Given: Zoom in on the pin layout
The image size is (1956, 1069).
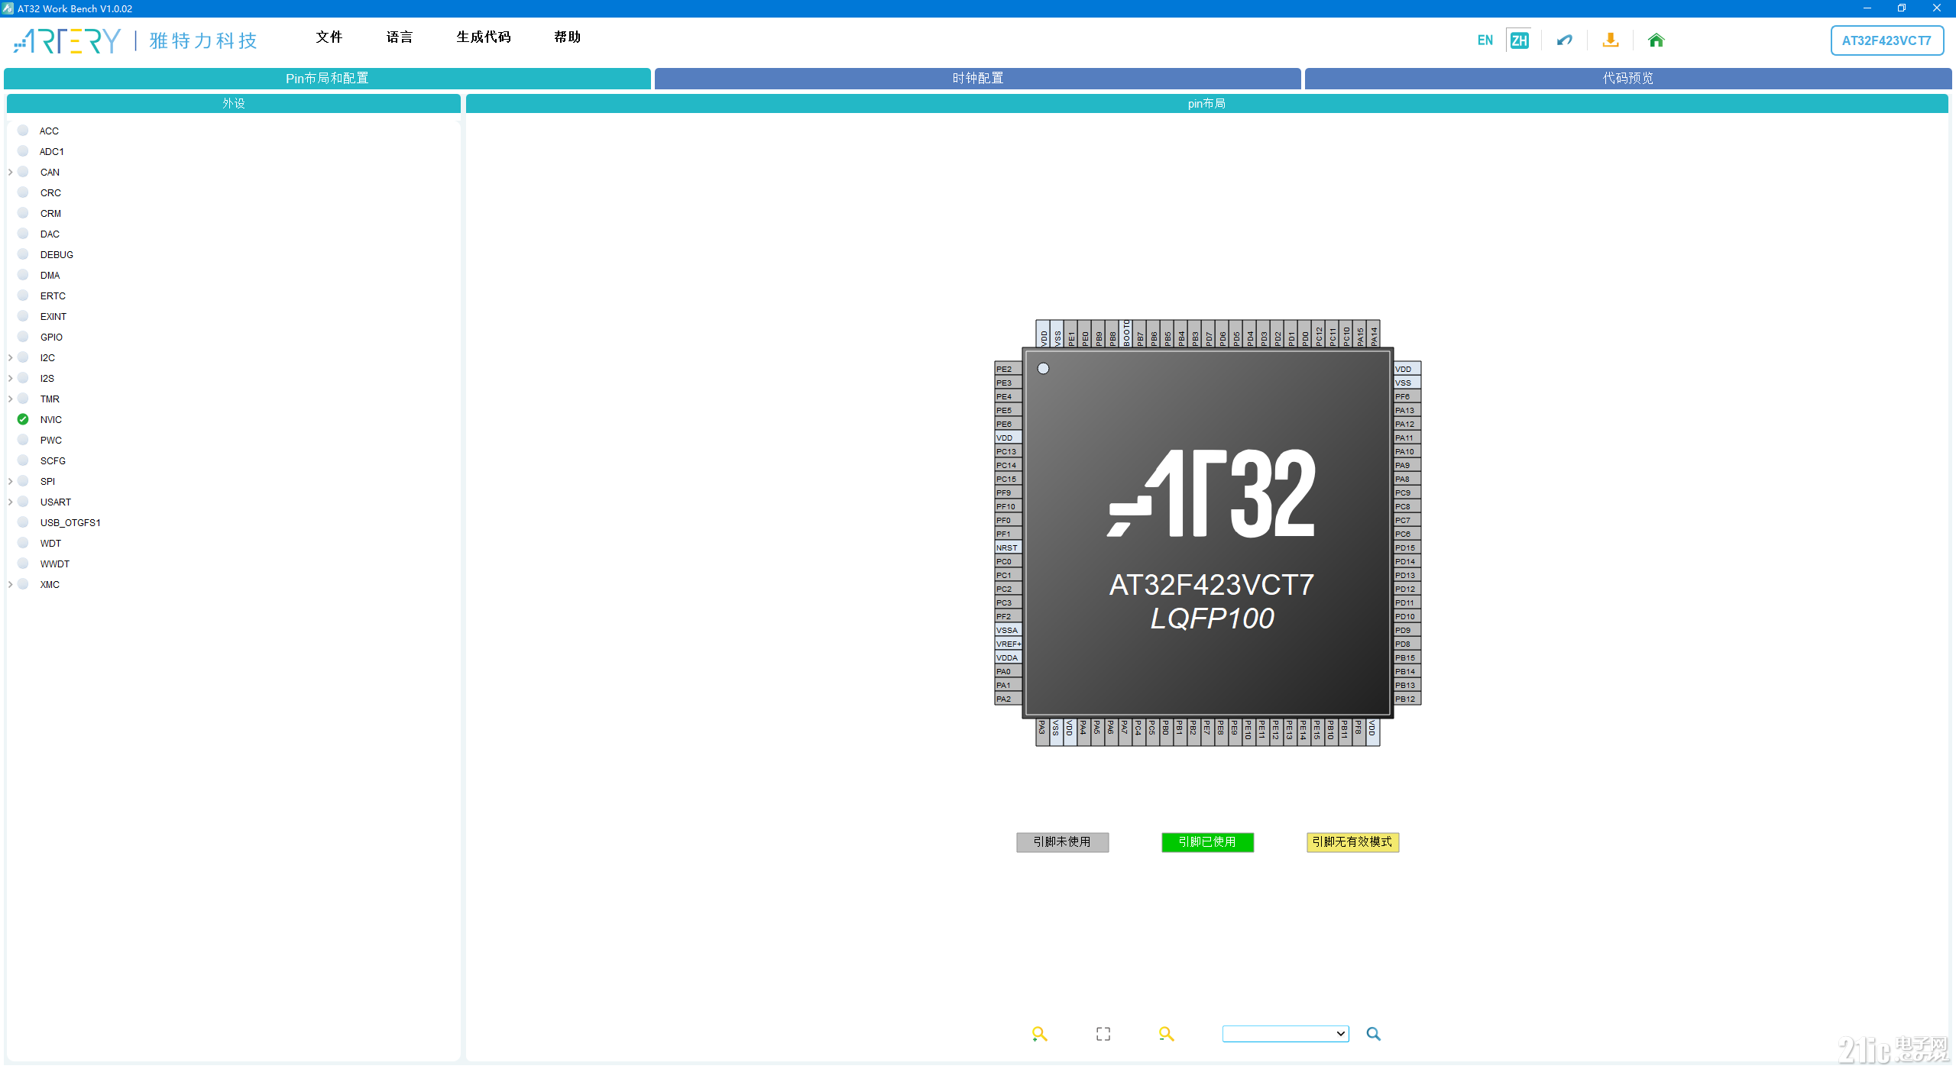Looking at the screenshot, I should 1039,1034.
